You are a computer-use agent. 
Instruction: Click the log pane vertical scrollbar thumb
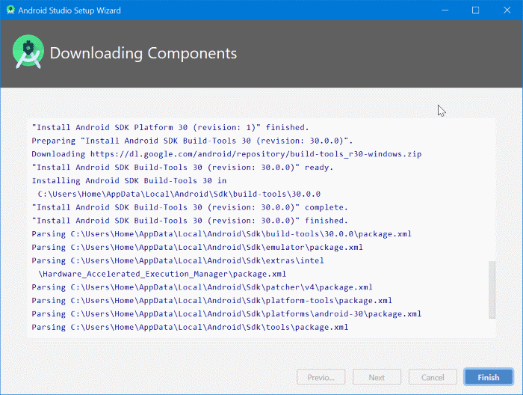coord(492,290)
